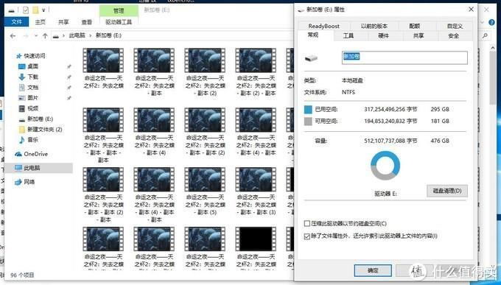Click the gray 可用空间 color swatch

pos(308,121)
